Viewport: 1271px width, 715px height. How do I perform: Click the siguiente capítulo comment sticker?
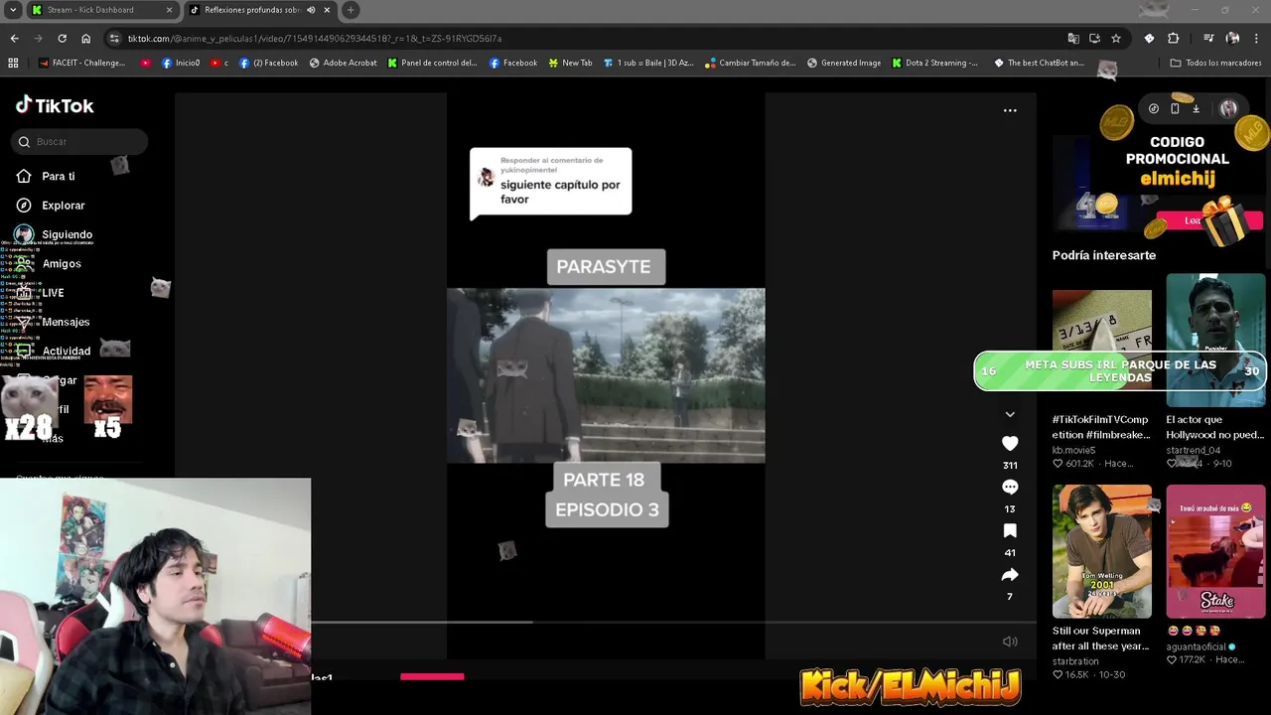[550, 183]
